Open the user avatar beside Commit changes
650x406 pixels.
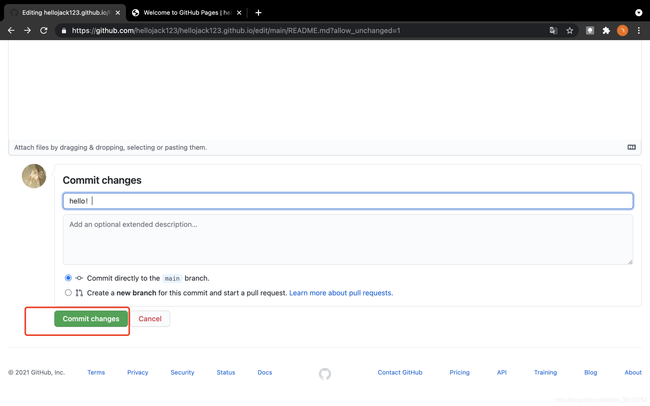point(34,176)
